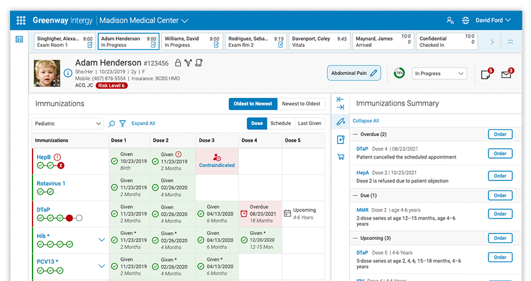Image resolution: width=531 pixels, height=281 pixels.
Task: Click the 78% circular progress indicator
Action: click(x=399, y=74)
